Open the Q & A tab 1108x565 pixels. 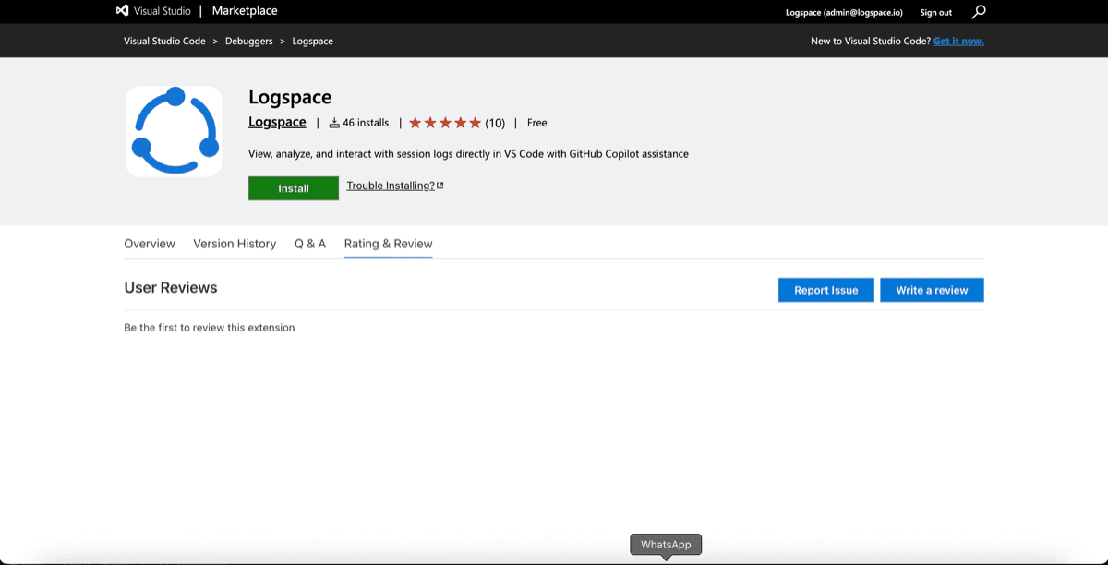(x=310, y=244)
